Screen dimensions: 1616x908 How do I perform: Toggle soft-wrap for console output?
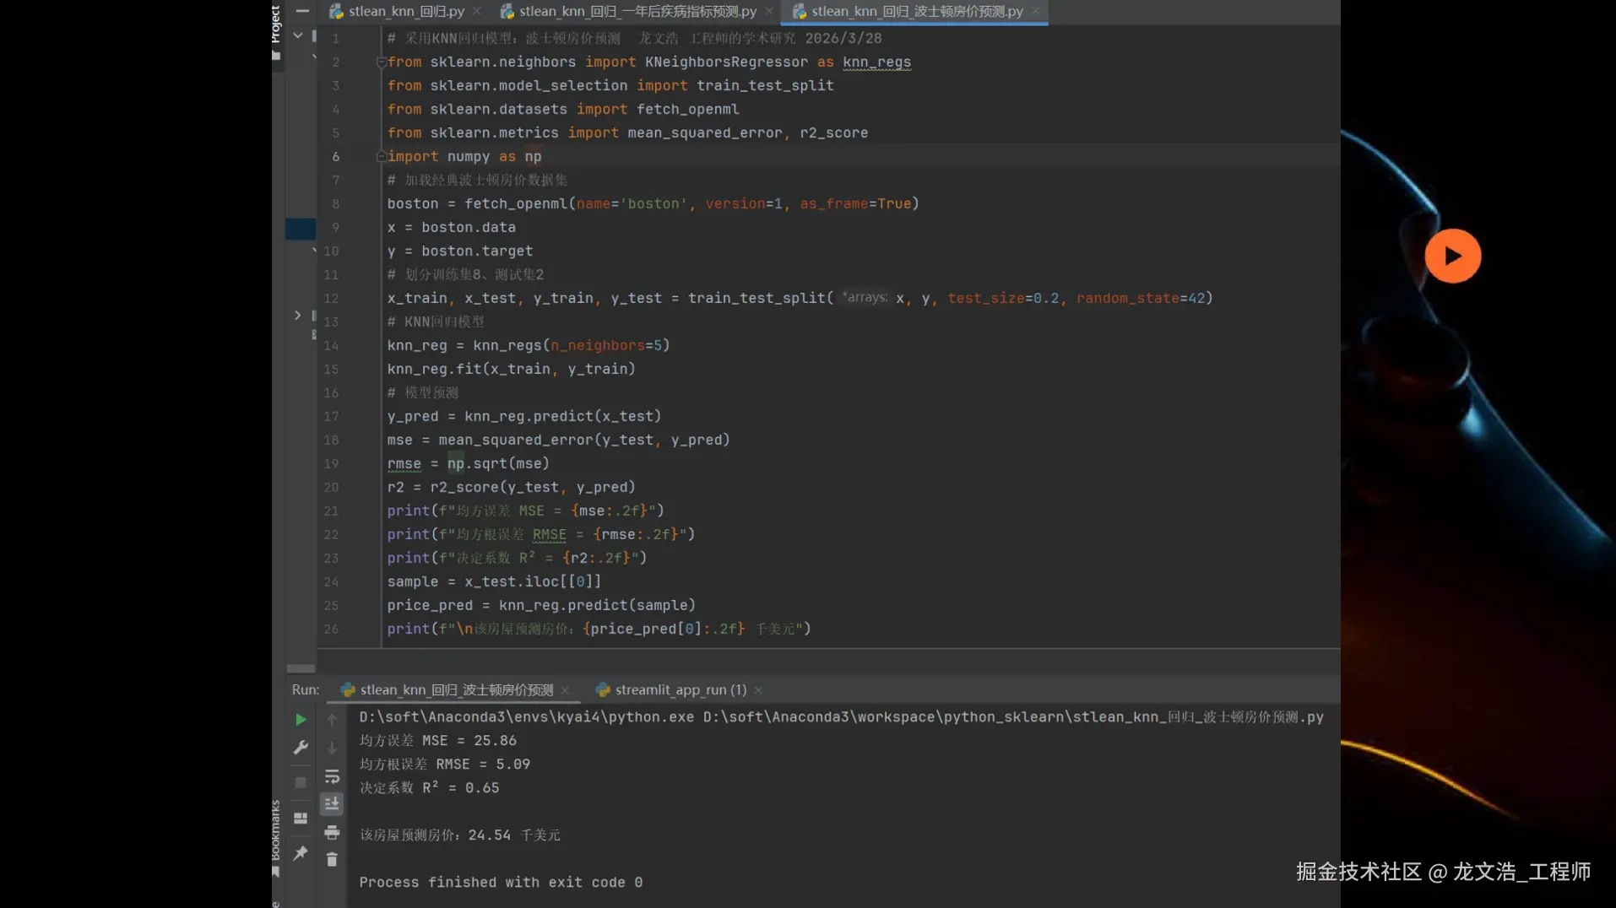(332, 776)
